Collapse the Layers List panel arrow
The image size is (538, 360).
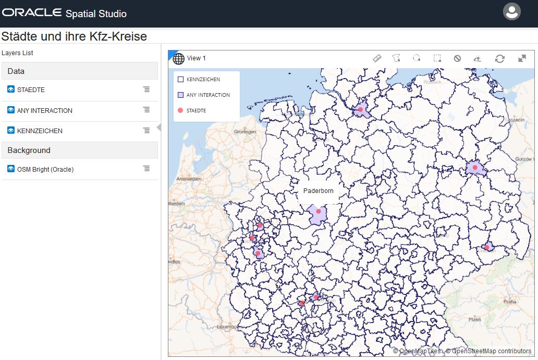(159, 127)
